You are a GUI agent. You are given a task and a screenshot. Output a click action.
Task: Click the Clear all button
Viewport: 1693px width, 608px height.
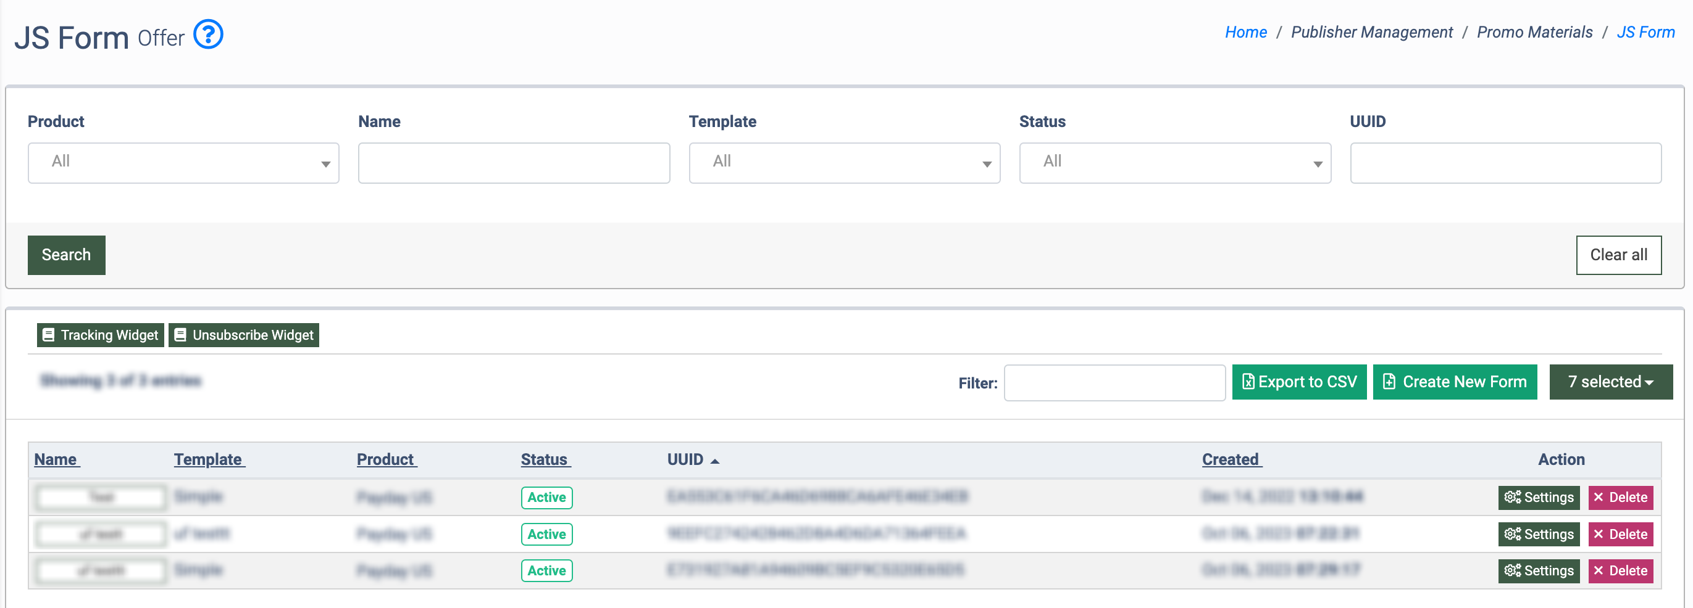[1618, 255]
